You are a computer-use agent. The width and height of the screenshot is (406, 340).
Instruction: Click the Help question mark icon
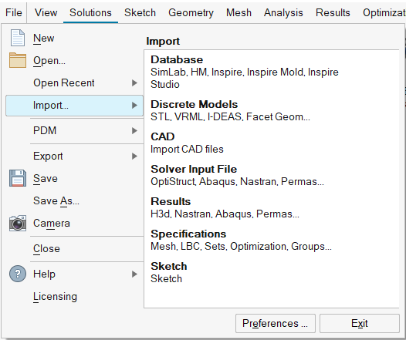18,274
